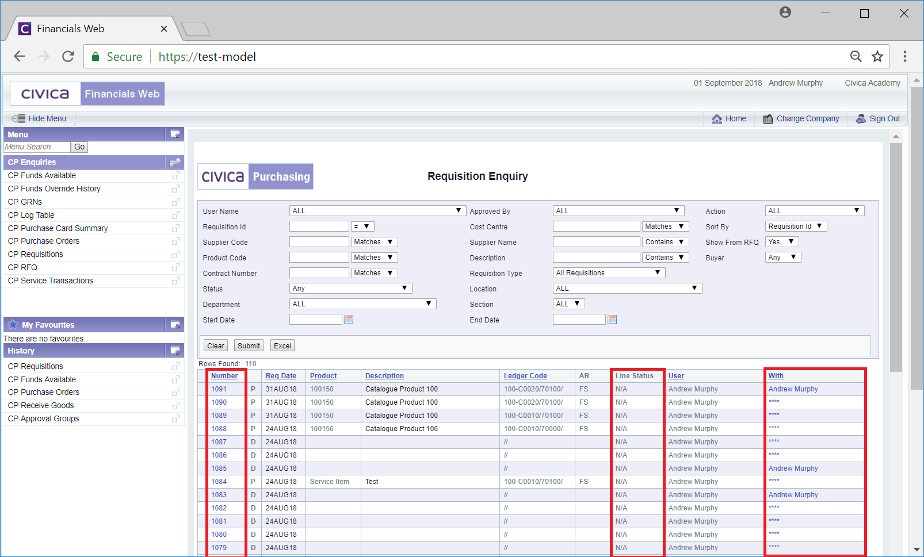This screenshot has width=924, height=557.
Task: Open requisition number 1091 link
Action: [219, 389]
